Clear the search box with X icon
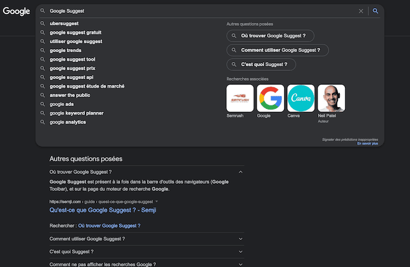The image size is (410, 267). [x=361, y=11]
